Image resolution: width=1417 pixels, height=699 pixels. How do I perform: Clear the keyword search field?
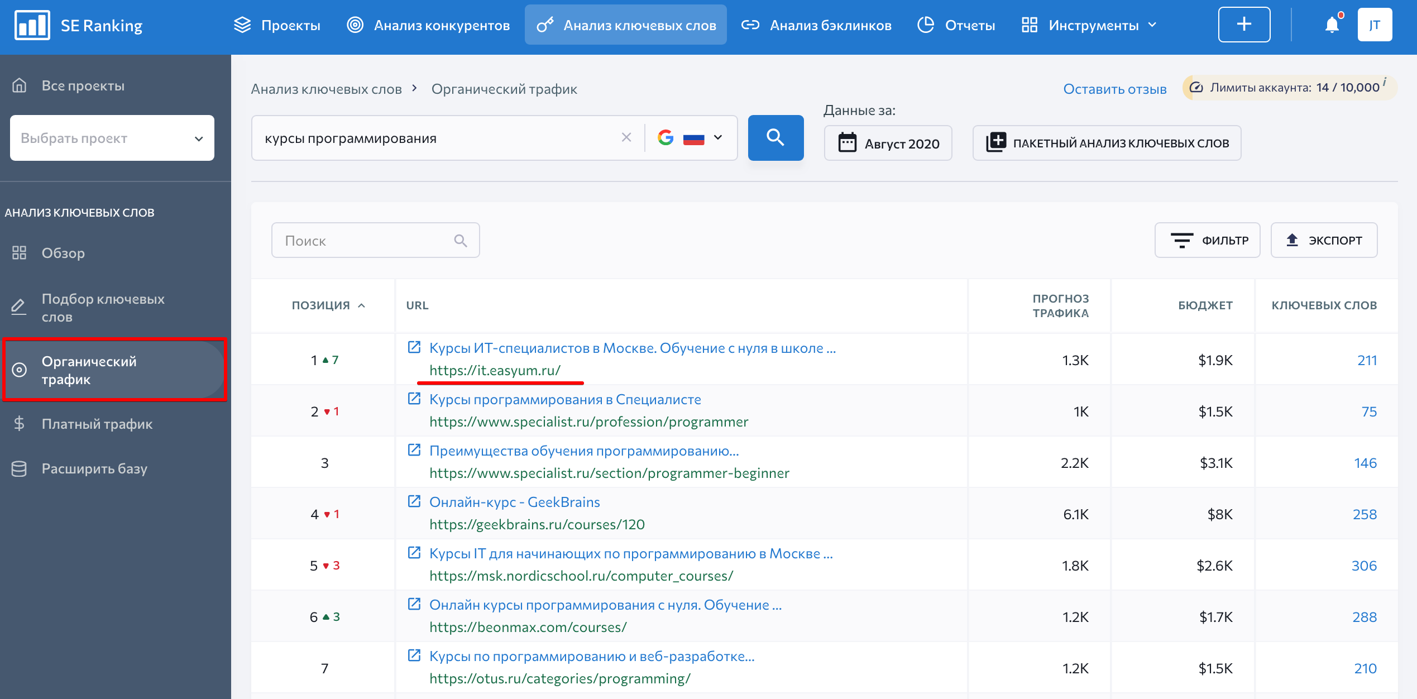pos(626,137)
